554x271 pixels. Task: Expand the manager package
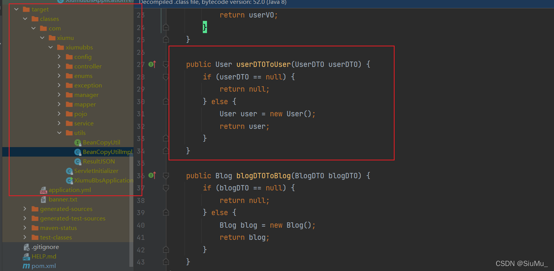[59, 95]
